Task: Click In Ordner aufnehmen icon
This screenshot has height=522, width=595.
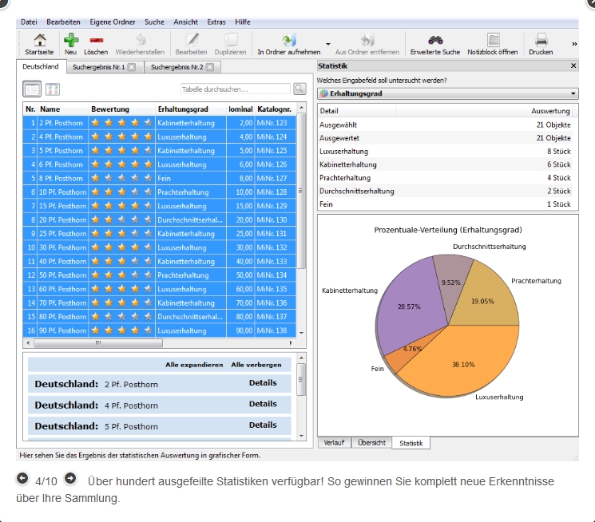Action: (x=288, y=39)
